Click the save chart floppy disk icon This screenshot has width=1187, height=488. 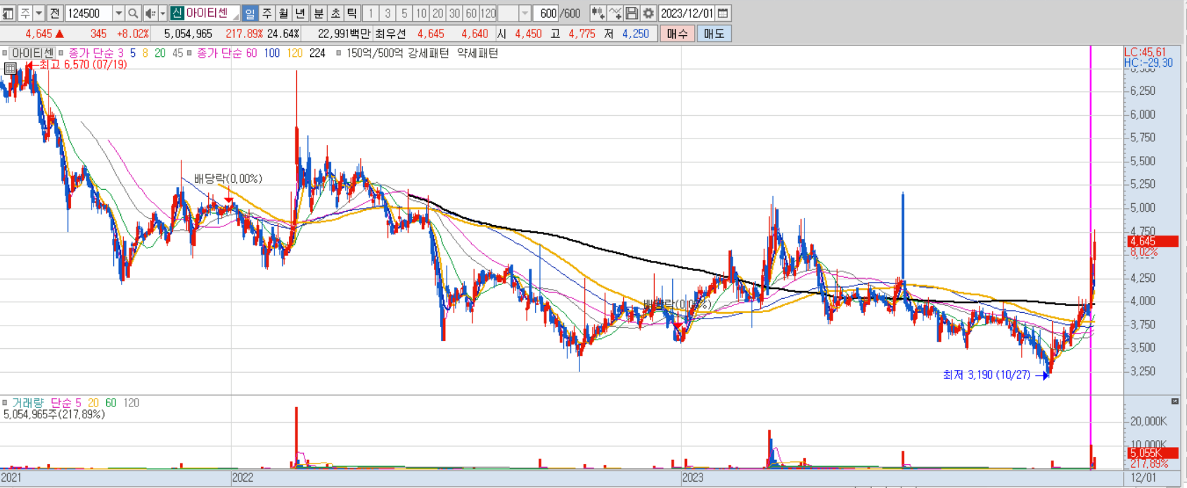pos(631,13)
